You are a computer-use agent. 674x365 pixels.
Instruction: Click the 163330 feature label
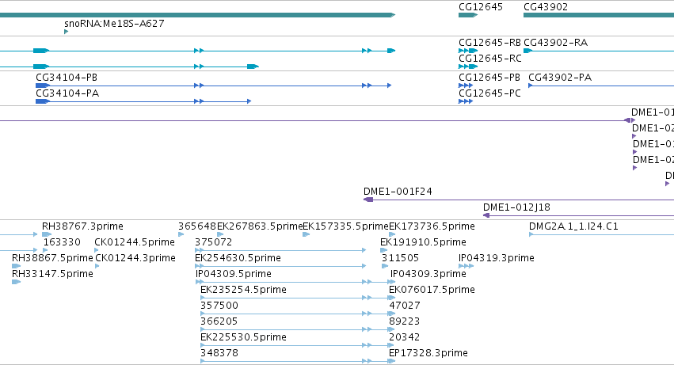click(62, 242)
